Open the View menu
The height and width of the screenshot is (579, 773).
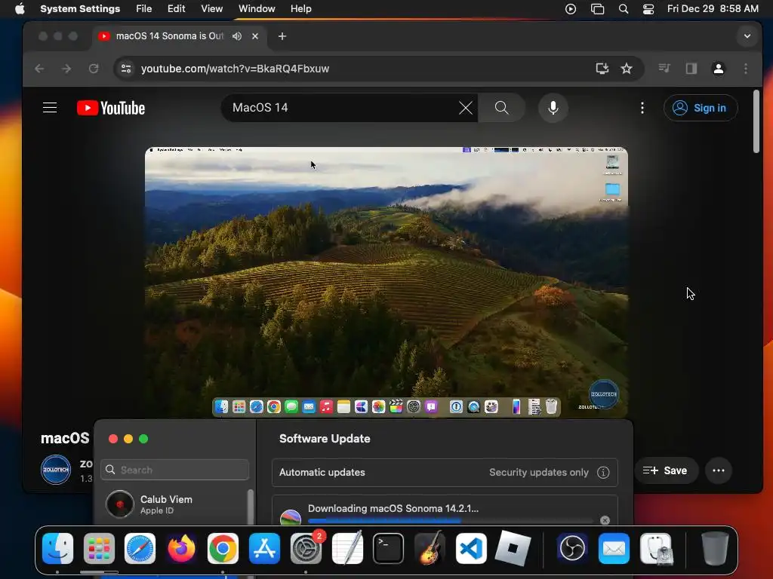tap(211, 9)
